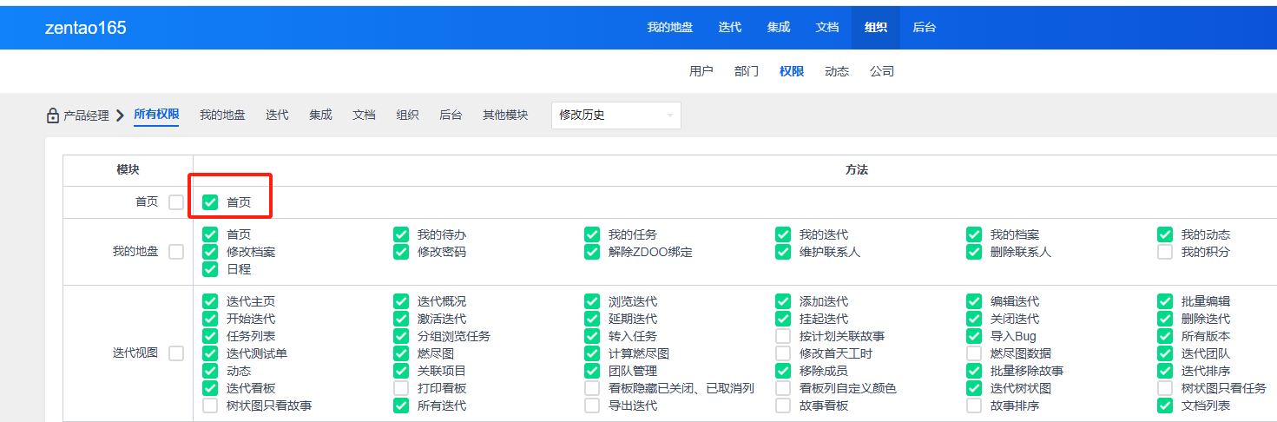Open 后台 in the top navigation
The height and width of the screenshot is (422, 1277).
924,27
